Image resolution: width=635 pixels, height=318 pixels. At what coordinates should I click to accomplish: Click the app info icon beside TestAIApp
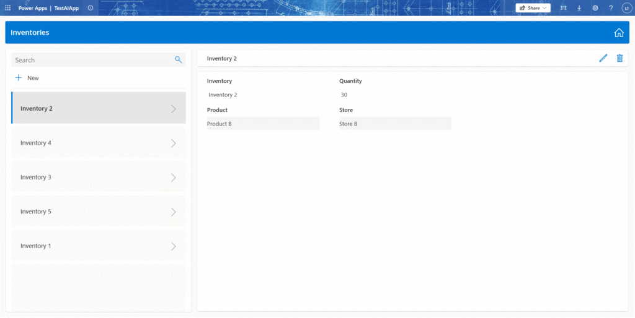point(91,8)
